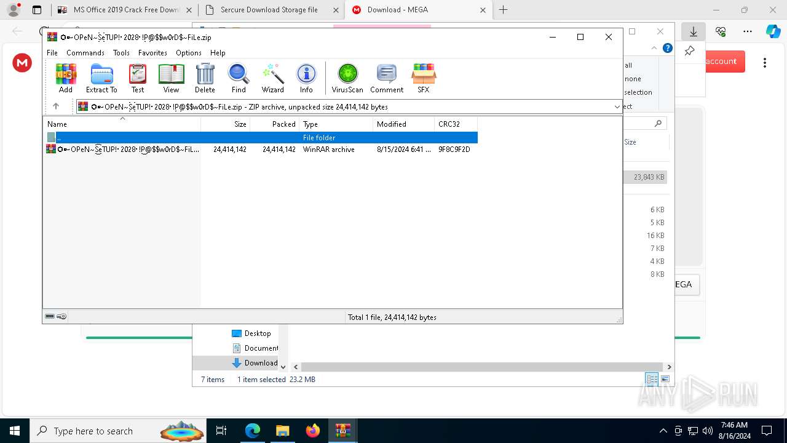This screenshot has width=787, height=443.
Task: Sort by Packed column header
Action: click(275, 124)
